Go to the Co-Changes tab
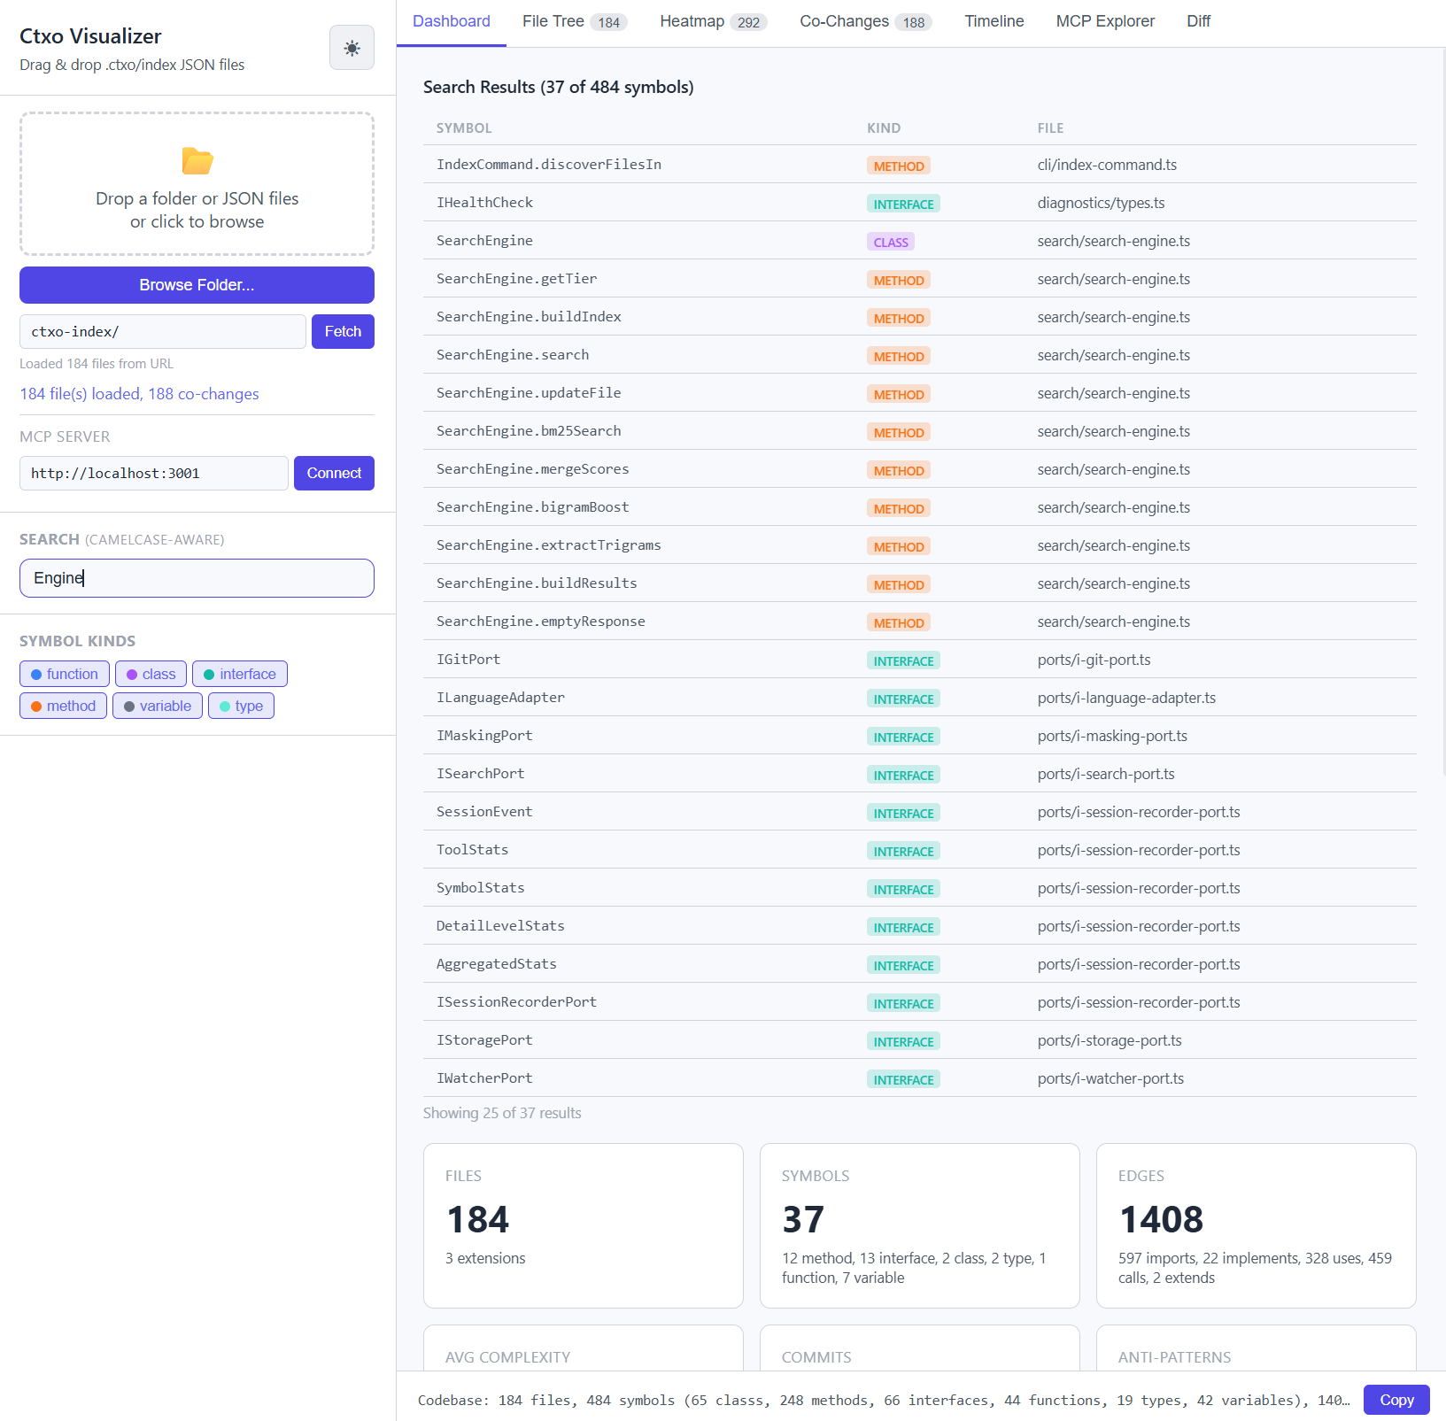Screen dimensions: 1446x1421 click(x=865, y=22)
